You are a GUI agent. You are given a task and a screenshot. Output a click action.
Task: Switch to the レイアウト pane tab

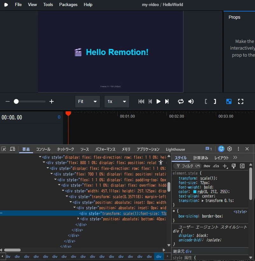[x=222, y=158]
